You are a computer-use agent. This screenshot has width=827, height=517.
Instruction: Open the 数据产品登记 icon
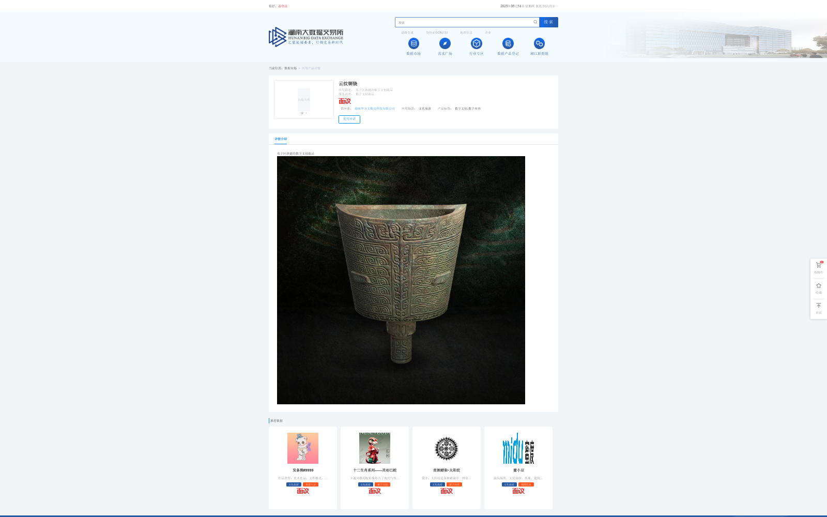pyautogui.click(x=508, y=43)
